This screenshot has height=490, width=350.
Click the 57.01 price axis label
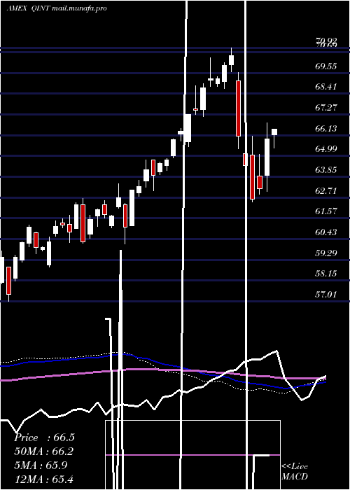click(x=326, y=294)
